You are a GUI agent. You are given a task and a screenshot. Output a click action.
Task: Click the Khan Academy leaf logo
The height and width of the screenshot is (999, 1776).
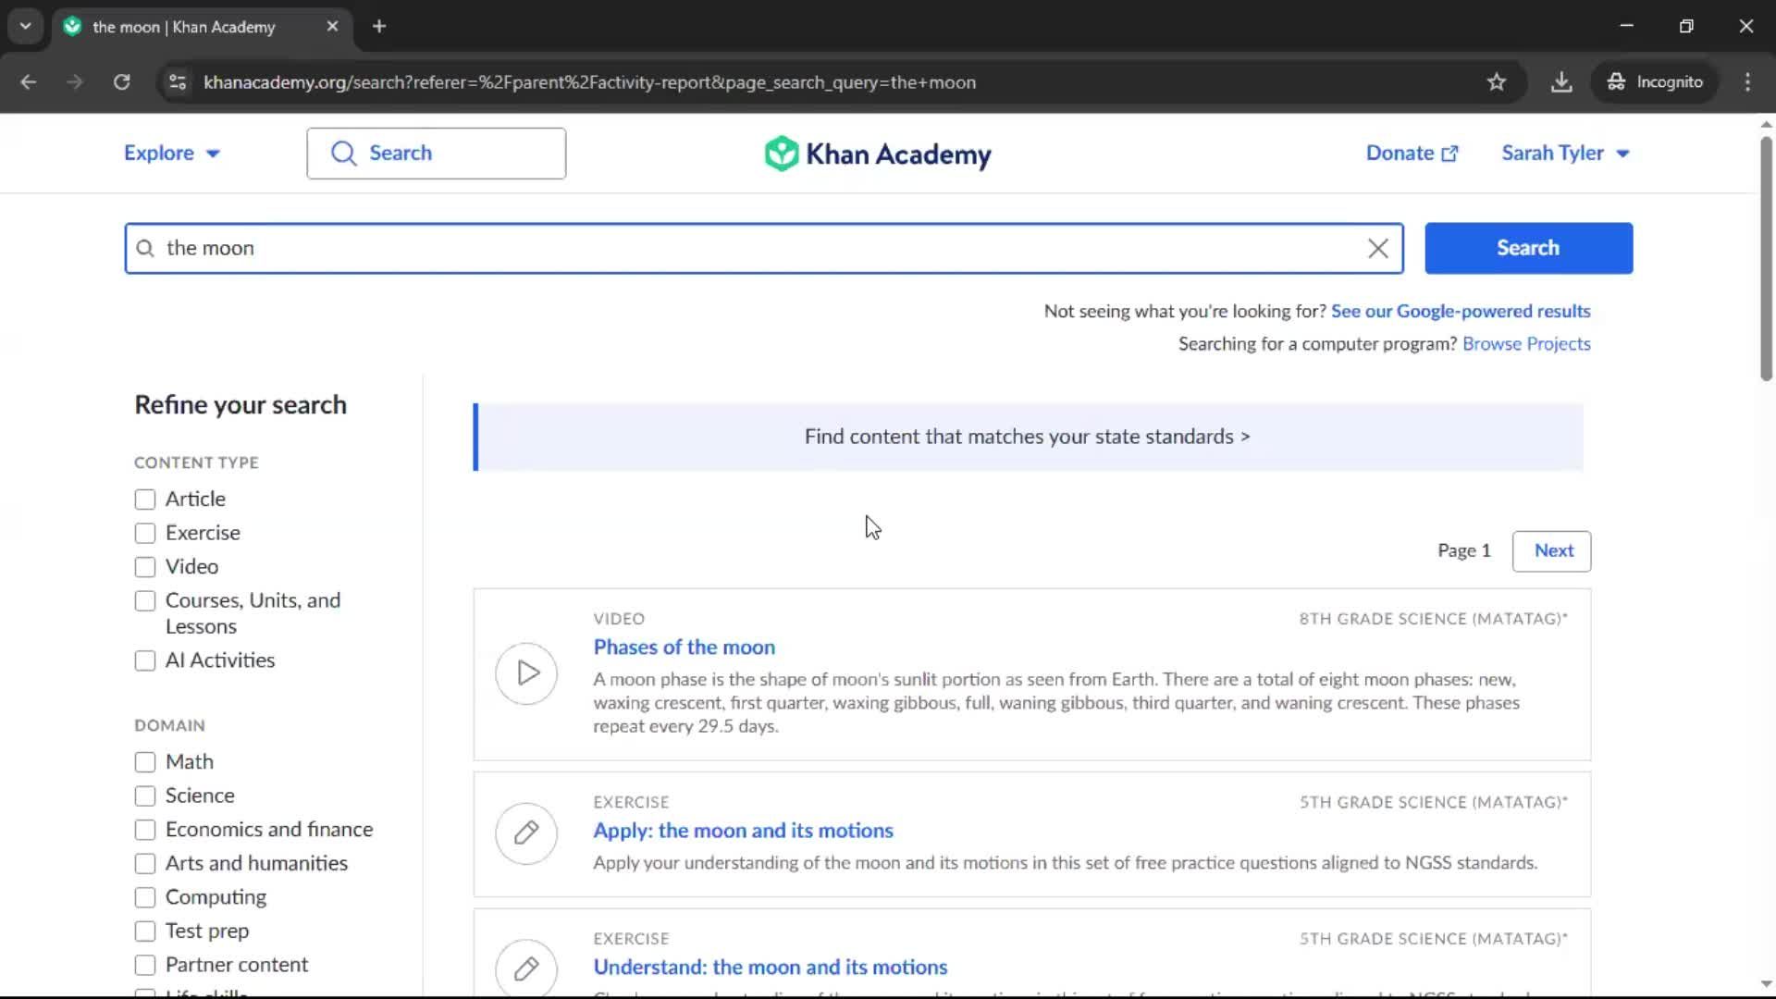(782, 154)
